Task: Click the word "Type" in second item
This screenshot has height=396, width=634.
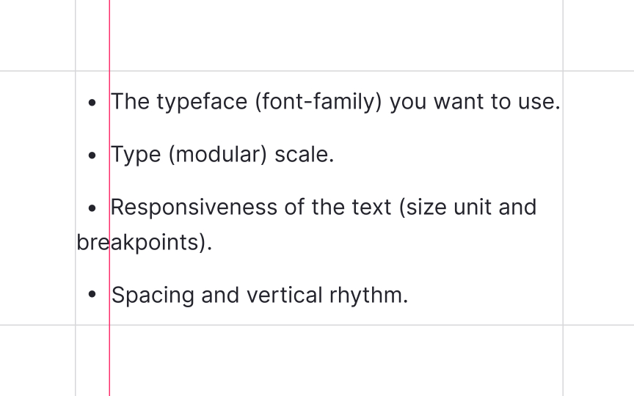Action: point(136,155)
